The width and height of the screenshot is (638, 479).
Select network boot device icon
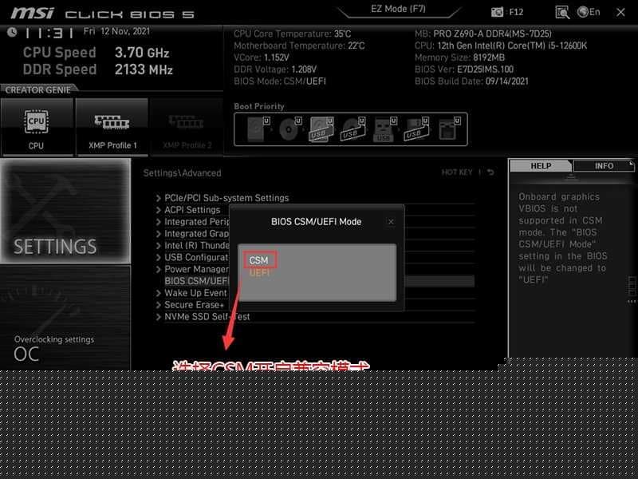coord(449,129)
